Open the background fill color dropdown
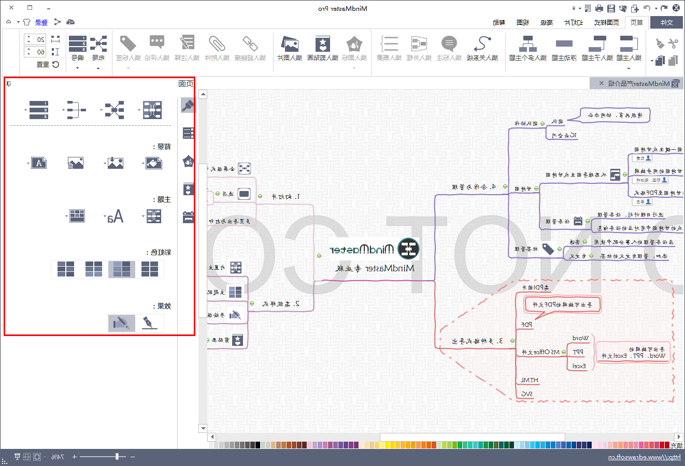The image size is (685, 466). 152,163
